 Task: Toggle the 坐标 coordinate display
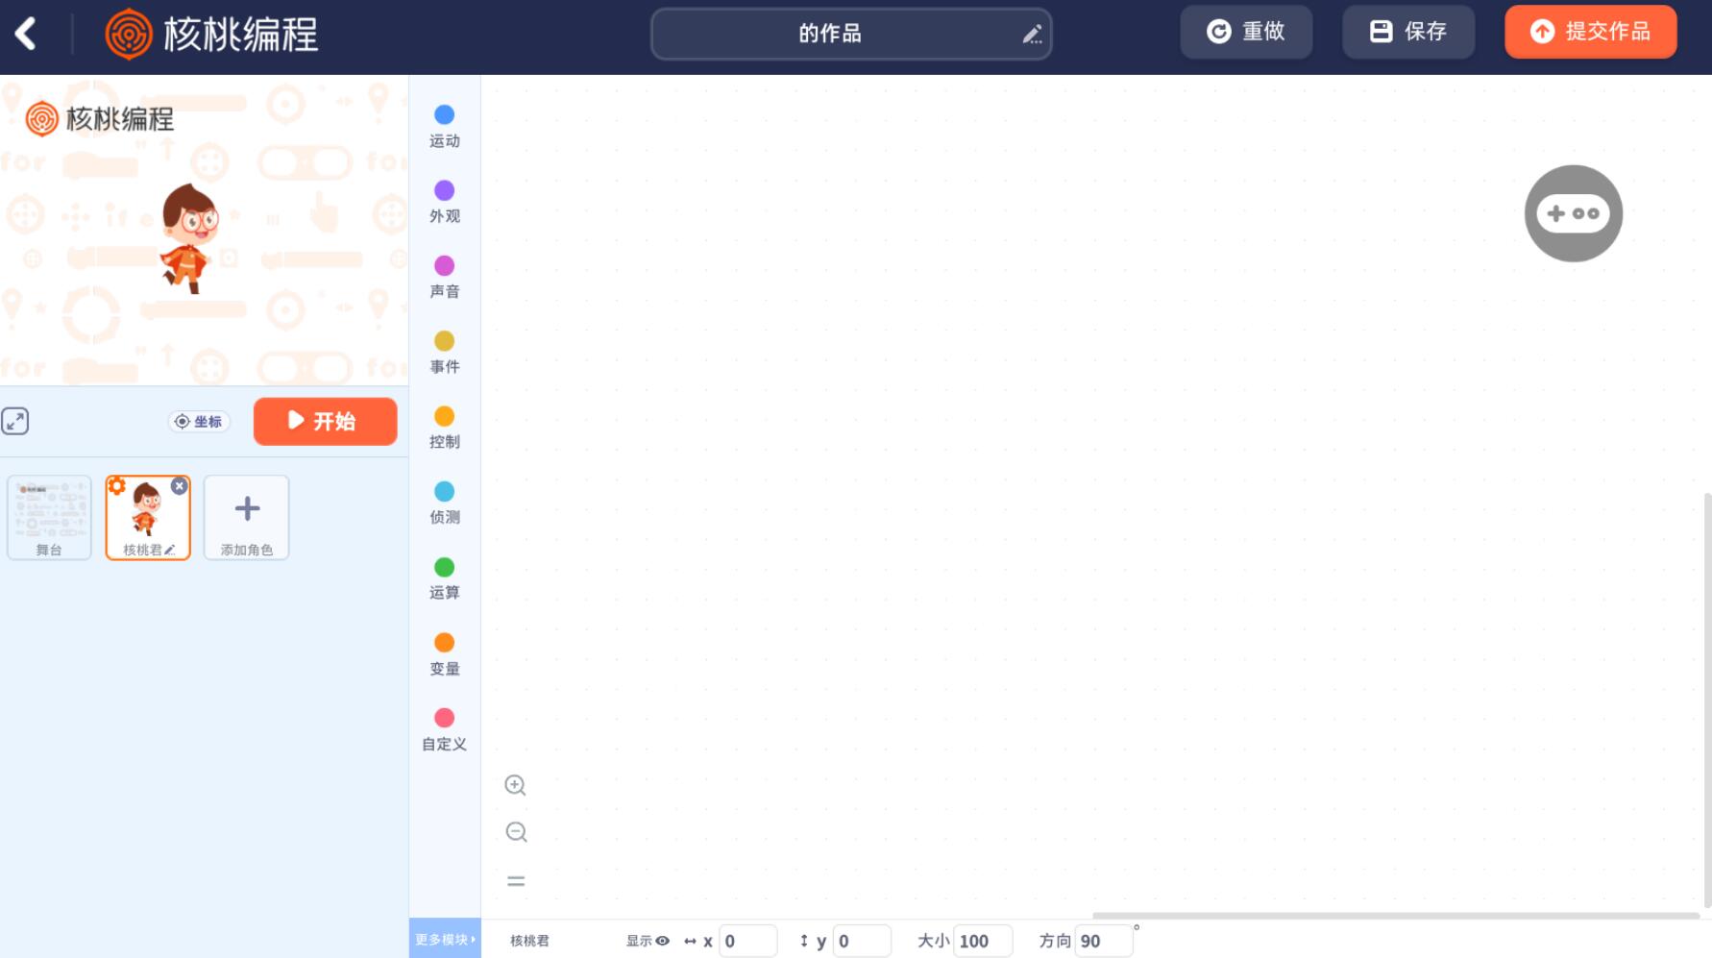[199, 422]
